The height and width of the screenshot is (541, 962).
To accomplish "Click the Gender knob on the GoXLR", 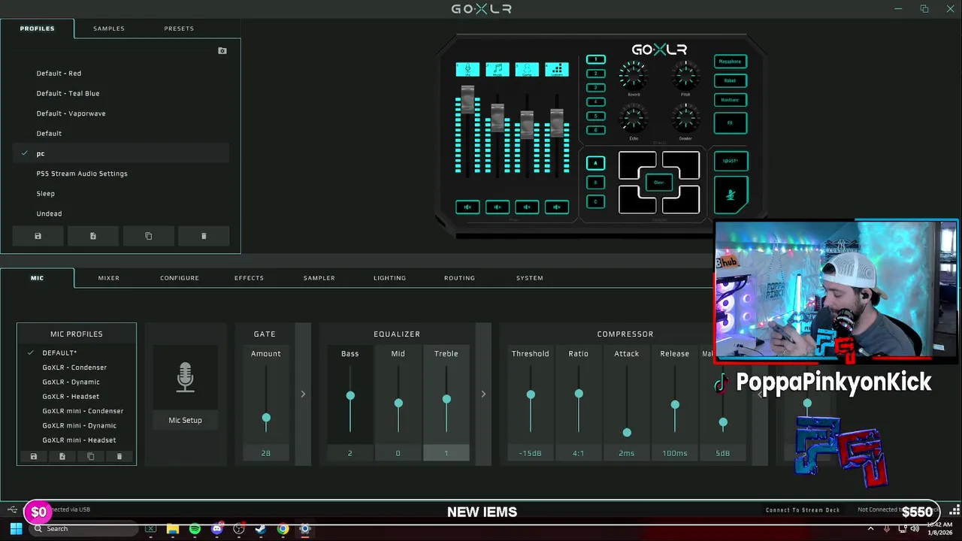I will [x=685, y=119].
